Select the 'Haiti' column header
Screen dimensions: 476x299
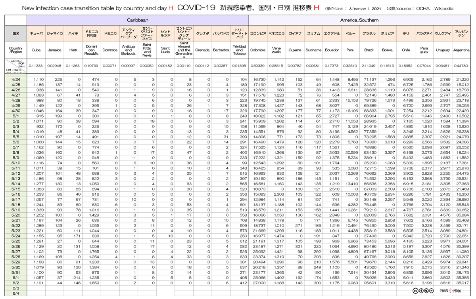tap(73, 50)
